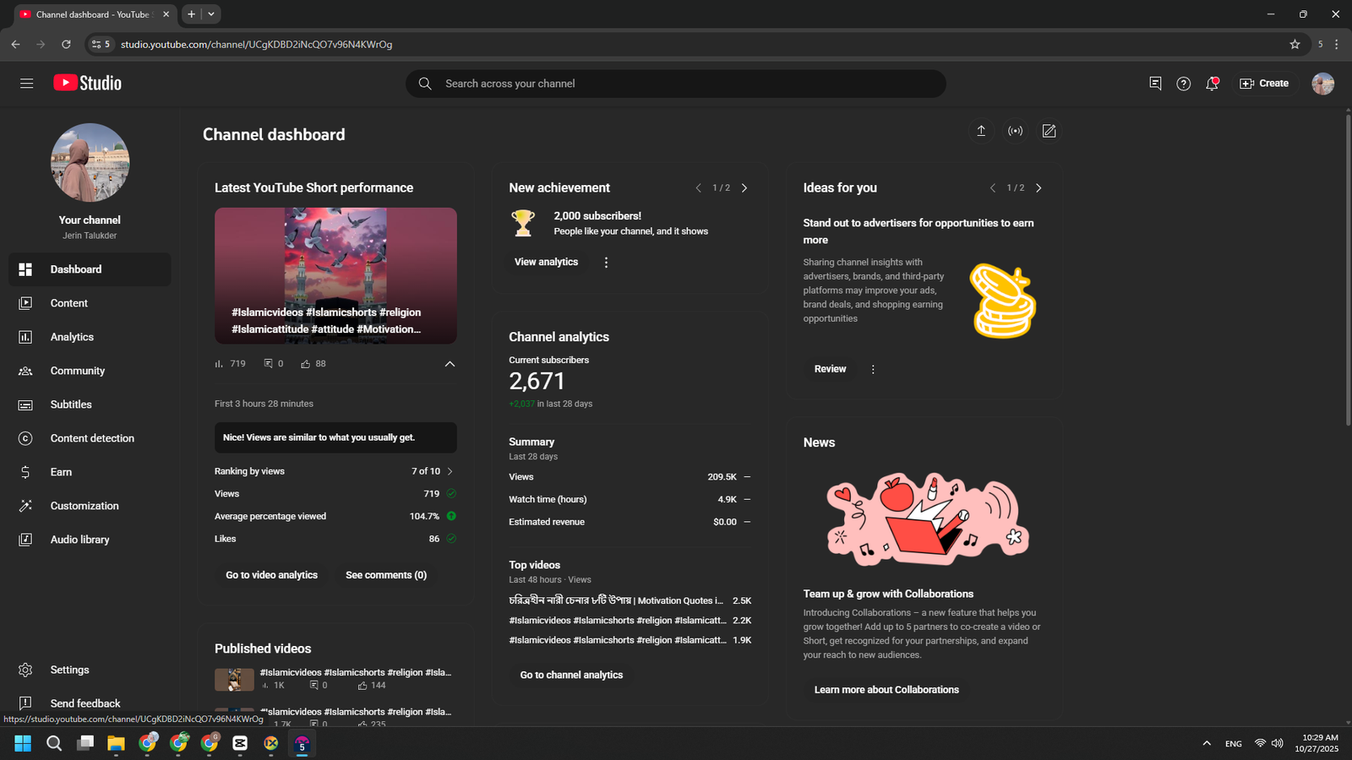Click the search across your channel field
The image size is (1352, 760).
click(676, 84)
